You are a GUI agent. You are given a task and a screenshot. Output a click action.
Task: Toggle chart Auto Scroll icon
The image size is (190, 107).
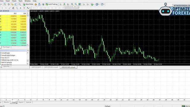click(x=84, y=4)
